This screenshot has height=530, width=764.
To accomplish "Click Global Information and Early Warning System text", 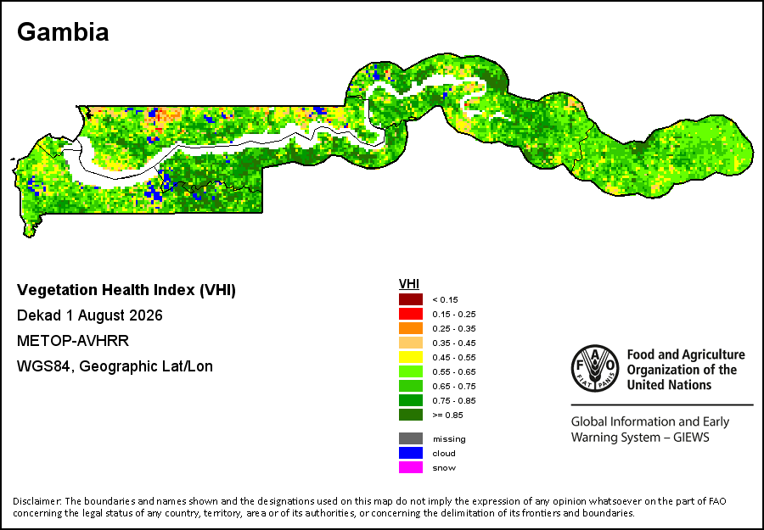I will tap(650, 429).
